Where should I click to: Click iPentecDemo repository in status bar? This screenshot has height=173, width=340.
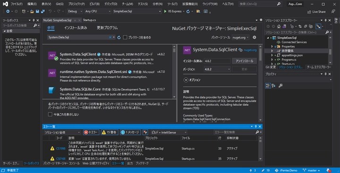286,170
